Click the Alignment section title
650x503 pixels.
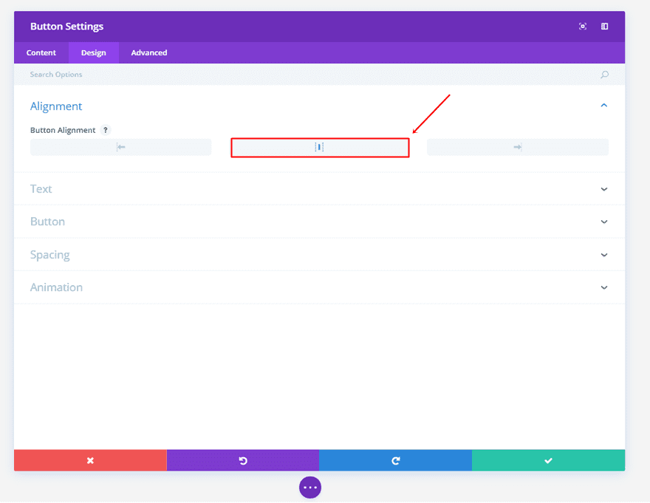pos(56,106)
